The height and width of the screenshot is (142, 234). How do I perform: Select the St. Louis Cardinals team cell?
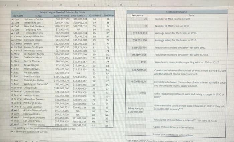point(38,107)
